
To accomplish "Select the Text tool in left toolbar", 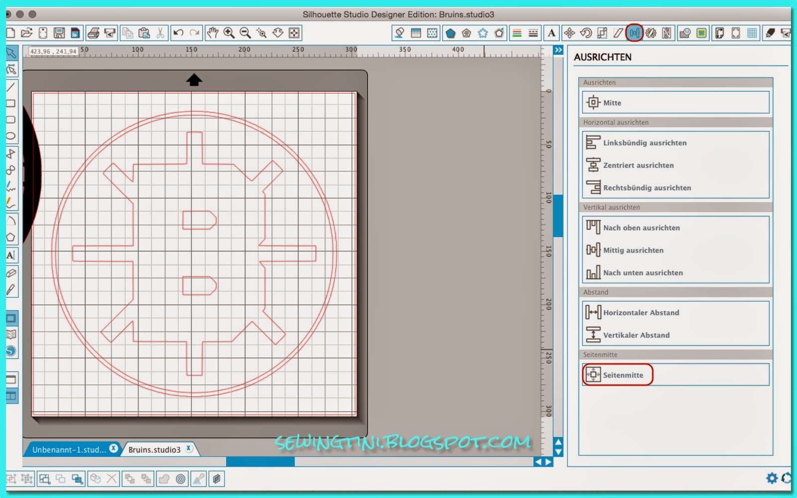I will click(x=11, y=255).
